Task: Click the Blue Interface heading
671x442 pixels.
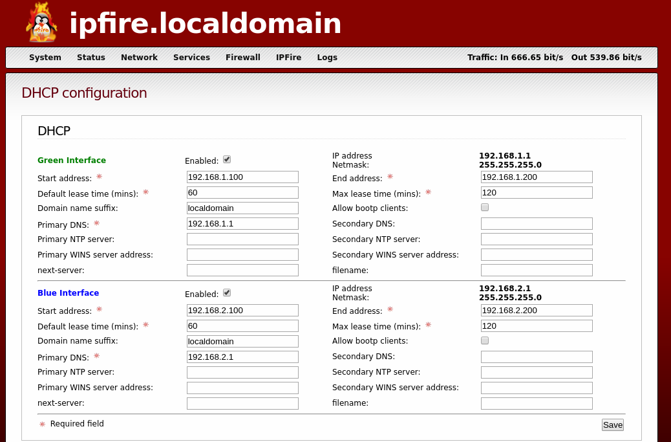Action: coord(68,293)
